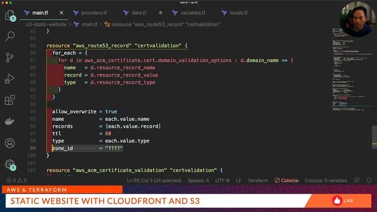Toggle Colorize in the status bar
The width and height of the screenshot is (377, 212).
287,180
